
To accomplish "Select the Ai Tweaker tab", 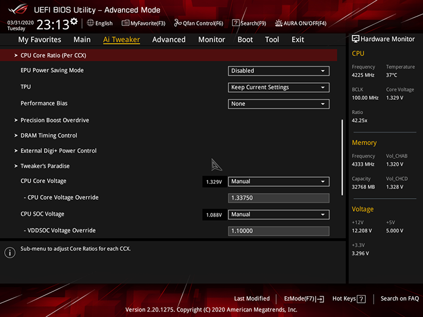I will tap(121, 40).
